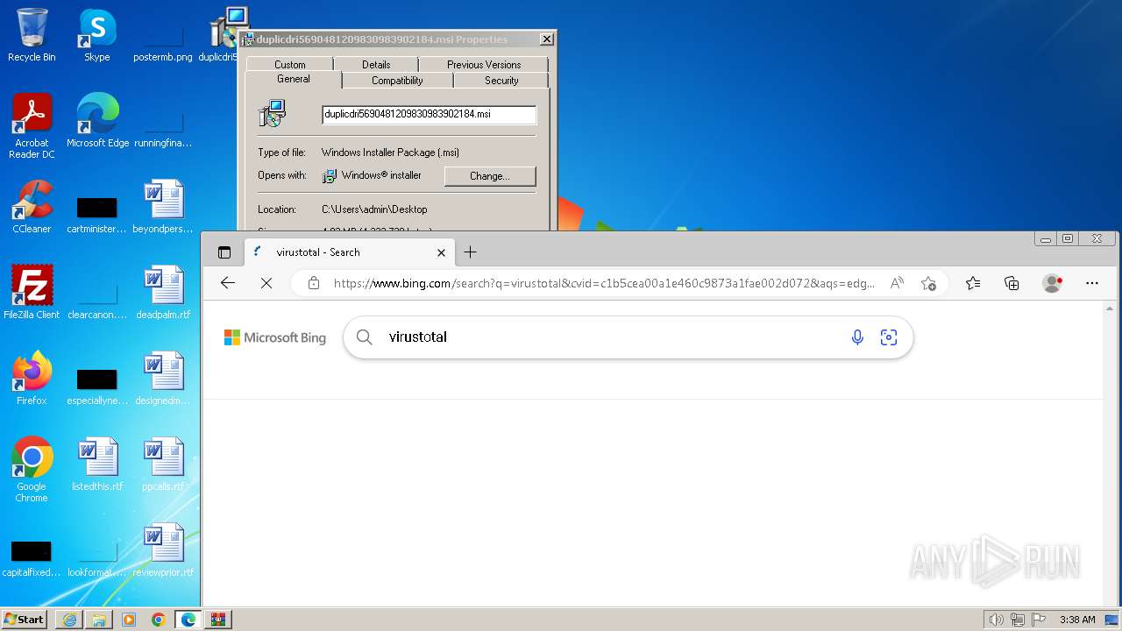Switch to Edge in the taskbar
This screenshot has width=1122, height=631.
point(188,620)
